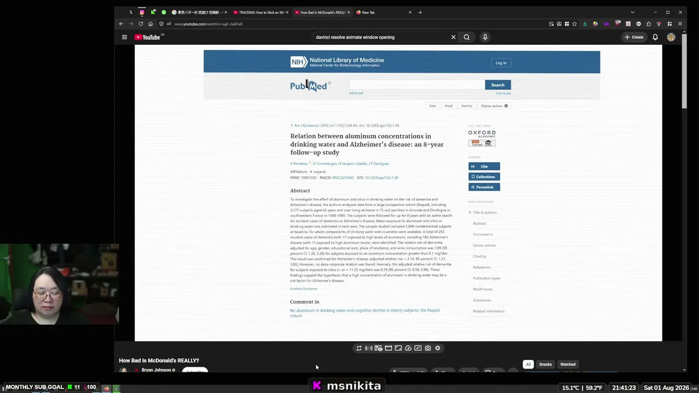The height and width of the screenshot is (393, 699).
Task: Open the browser application menu
Action: tap(680, 24)
